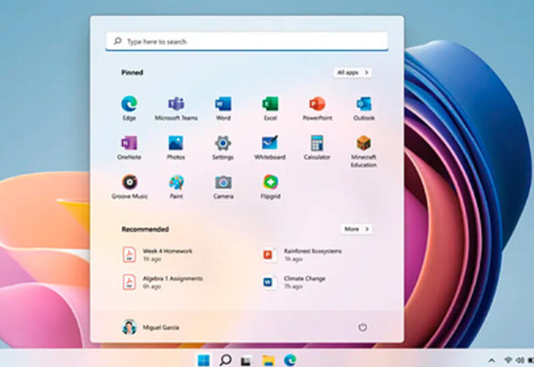Open the Wi-Fi network tray icon

[508, 360]
